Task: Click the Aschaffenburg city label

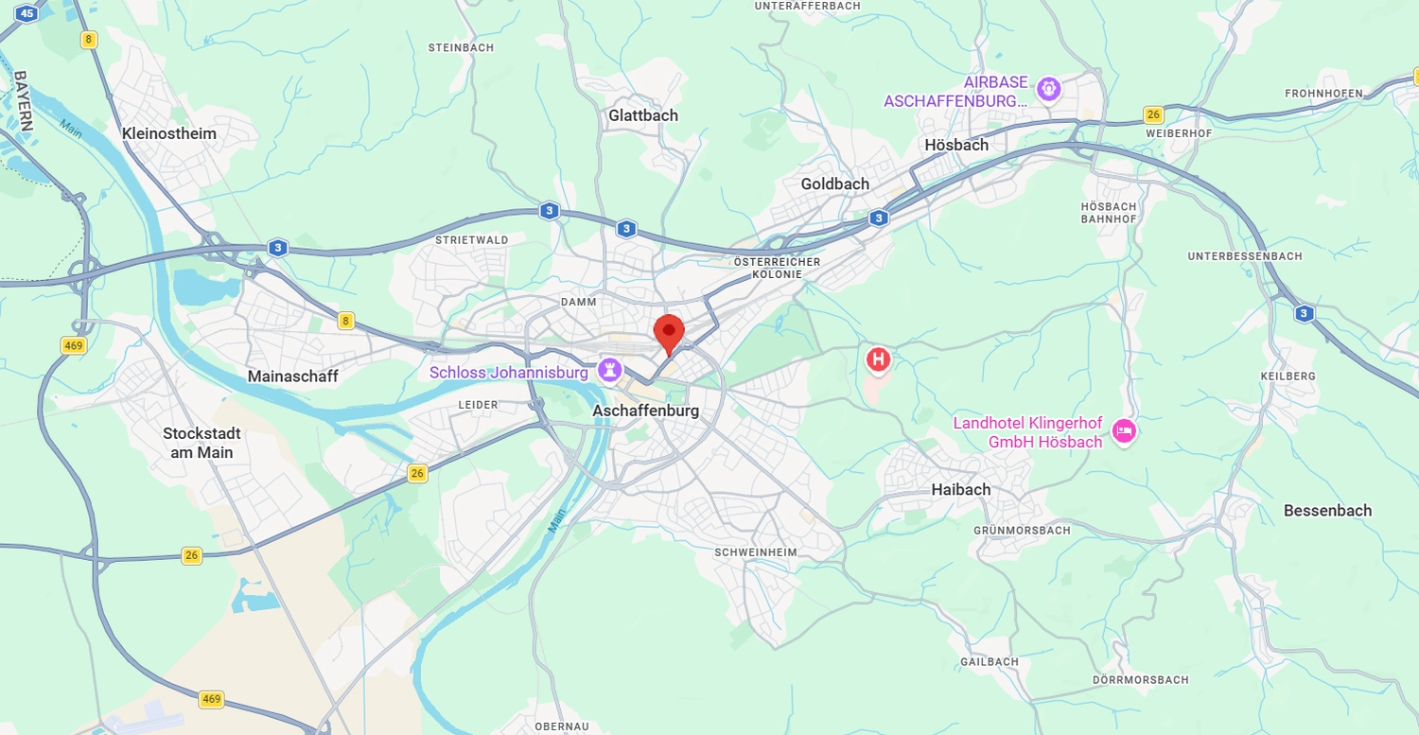Action: 646,411
